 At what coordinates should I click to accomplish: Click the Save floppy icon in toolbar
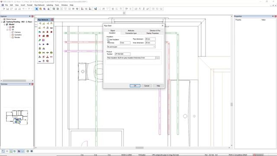[x=8, y=9]
